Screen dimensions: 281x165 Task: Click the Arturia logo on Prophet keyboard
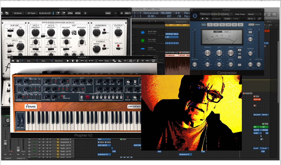31,107
